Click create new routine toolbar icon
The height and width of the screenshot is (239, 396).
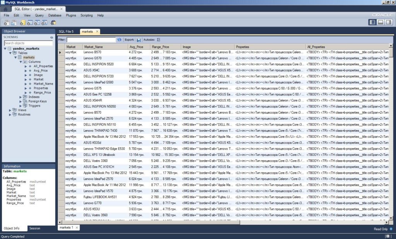pyautogui.click(x=44, y=23)
